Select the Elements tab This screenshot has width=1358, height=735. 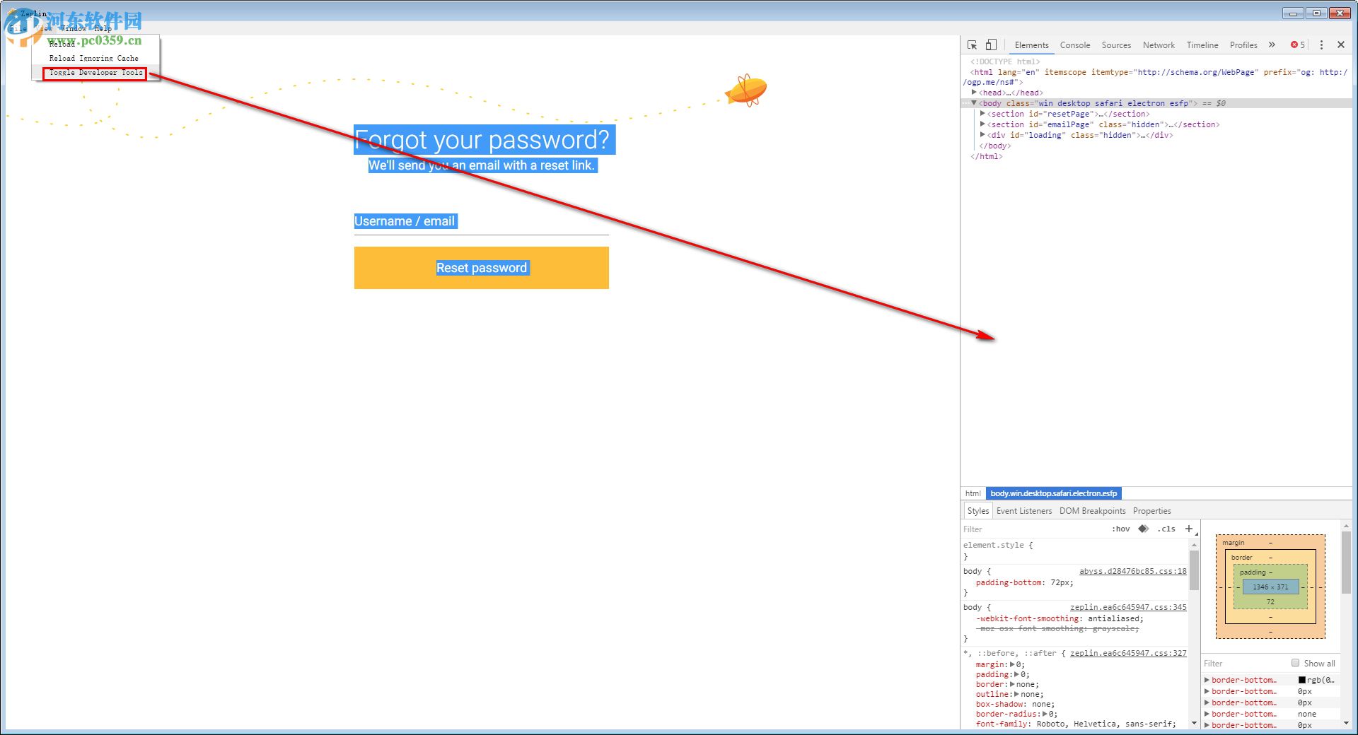(1032, 45)
